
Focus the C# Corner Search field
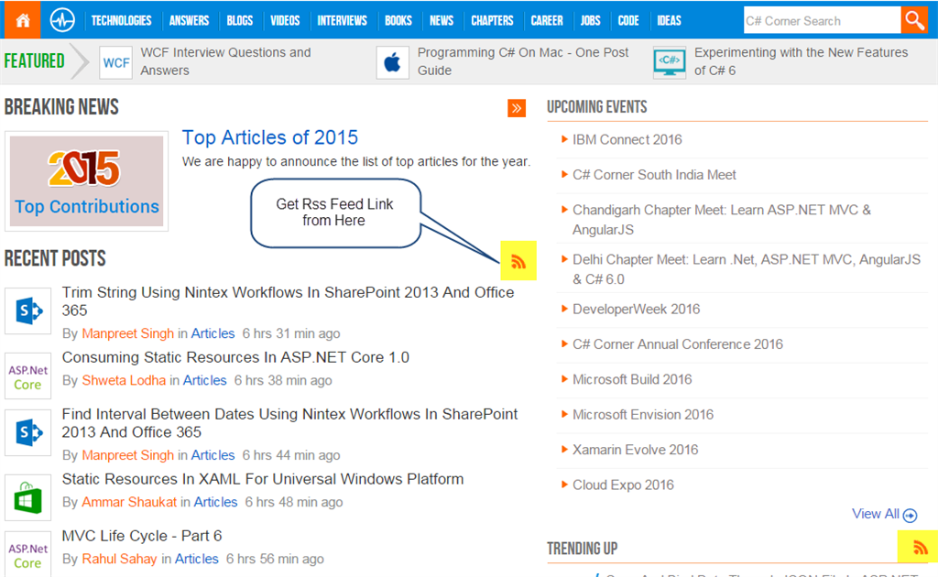coord(822,20)
